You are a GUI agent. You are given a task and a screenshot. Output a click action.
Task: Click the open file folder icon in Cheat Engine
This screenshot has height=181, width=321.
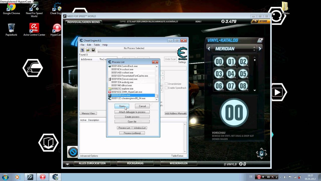click(88, 50)
